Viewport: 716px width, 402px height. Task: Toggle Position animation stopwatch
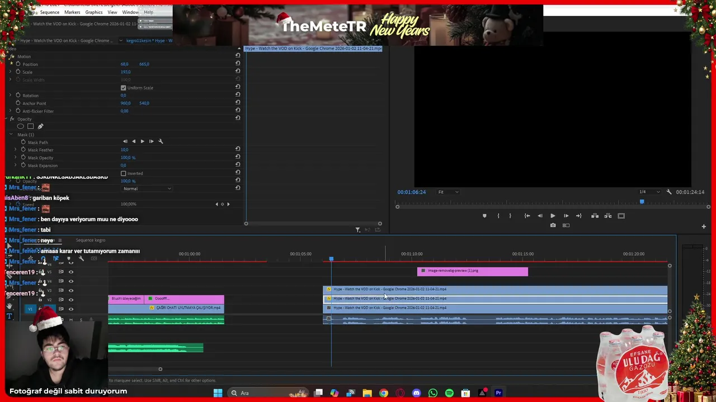click(x=18, y=64)
